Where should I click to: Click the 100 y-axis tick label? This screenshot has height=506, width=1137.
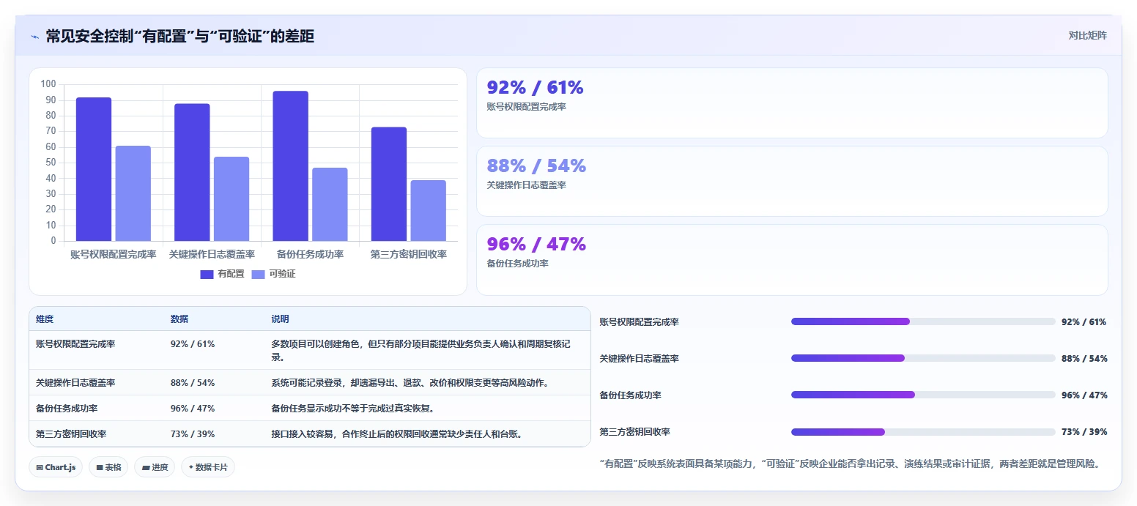click(x=49, y=84)
